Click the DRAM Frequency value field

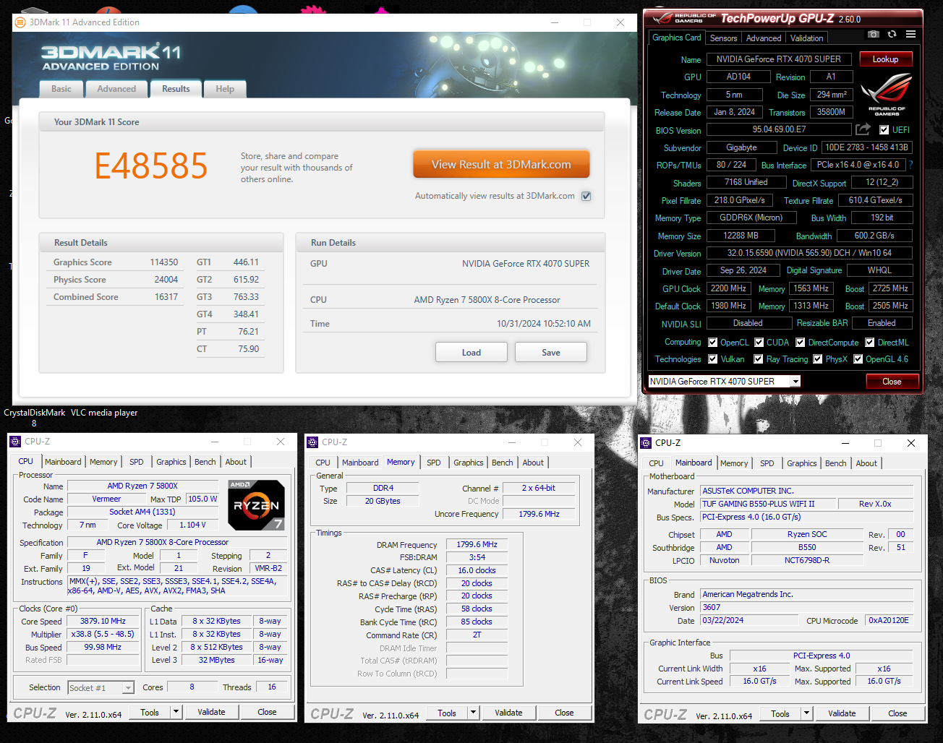point(477,544)
